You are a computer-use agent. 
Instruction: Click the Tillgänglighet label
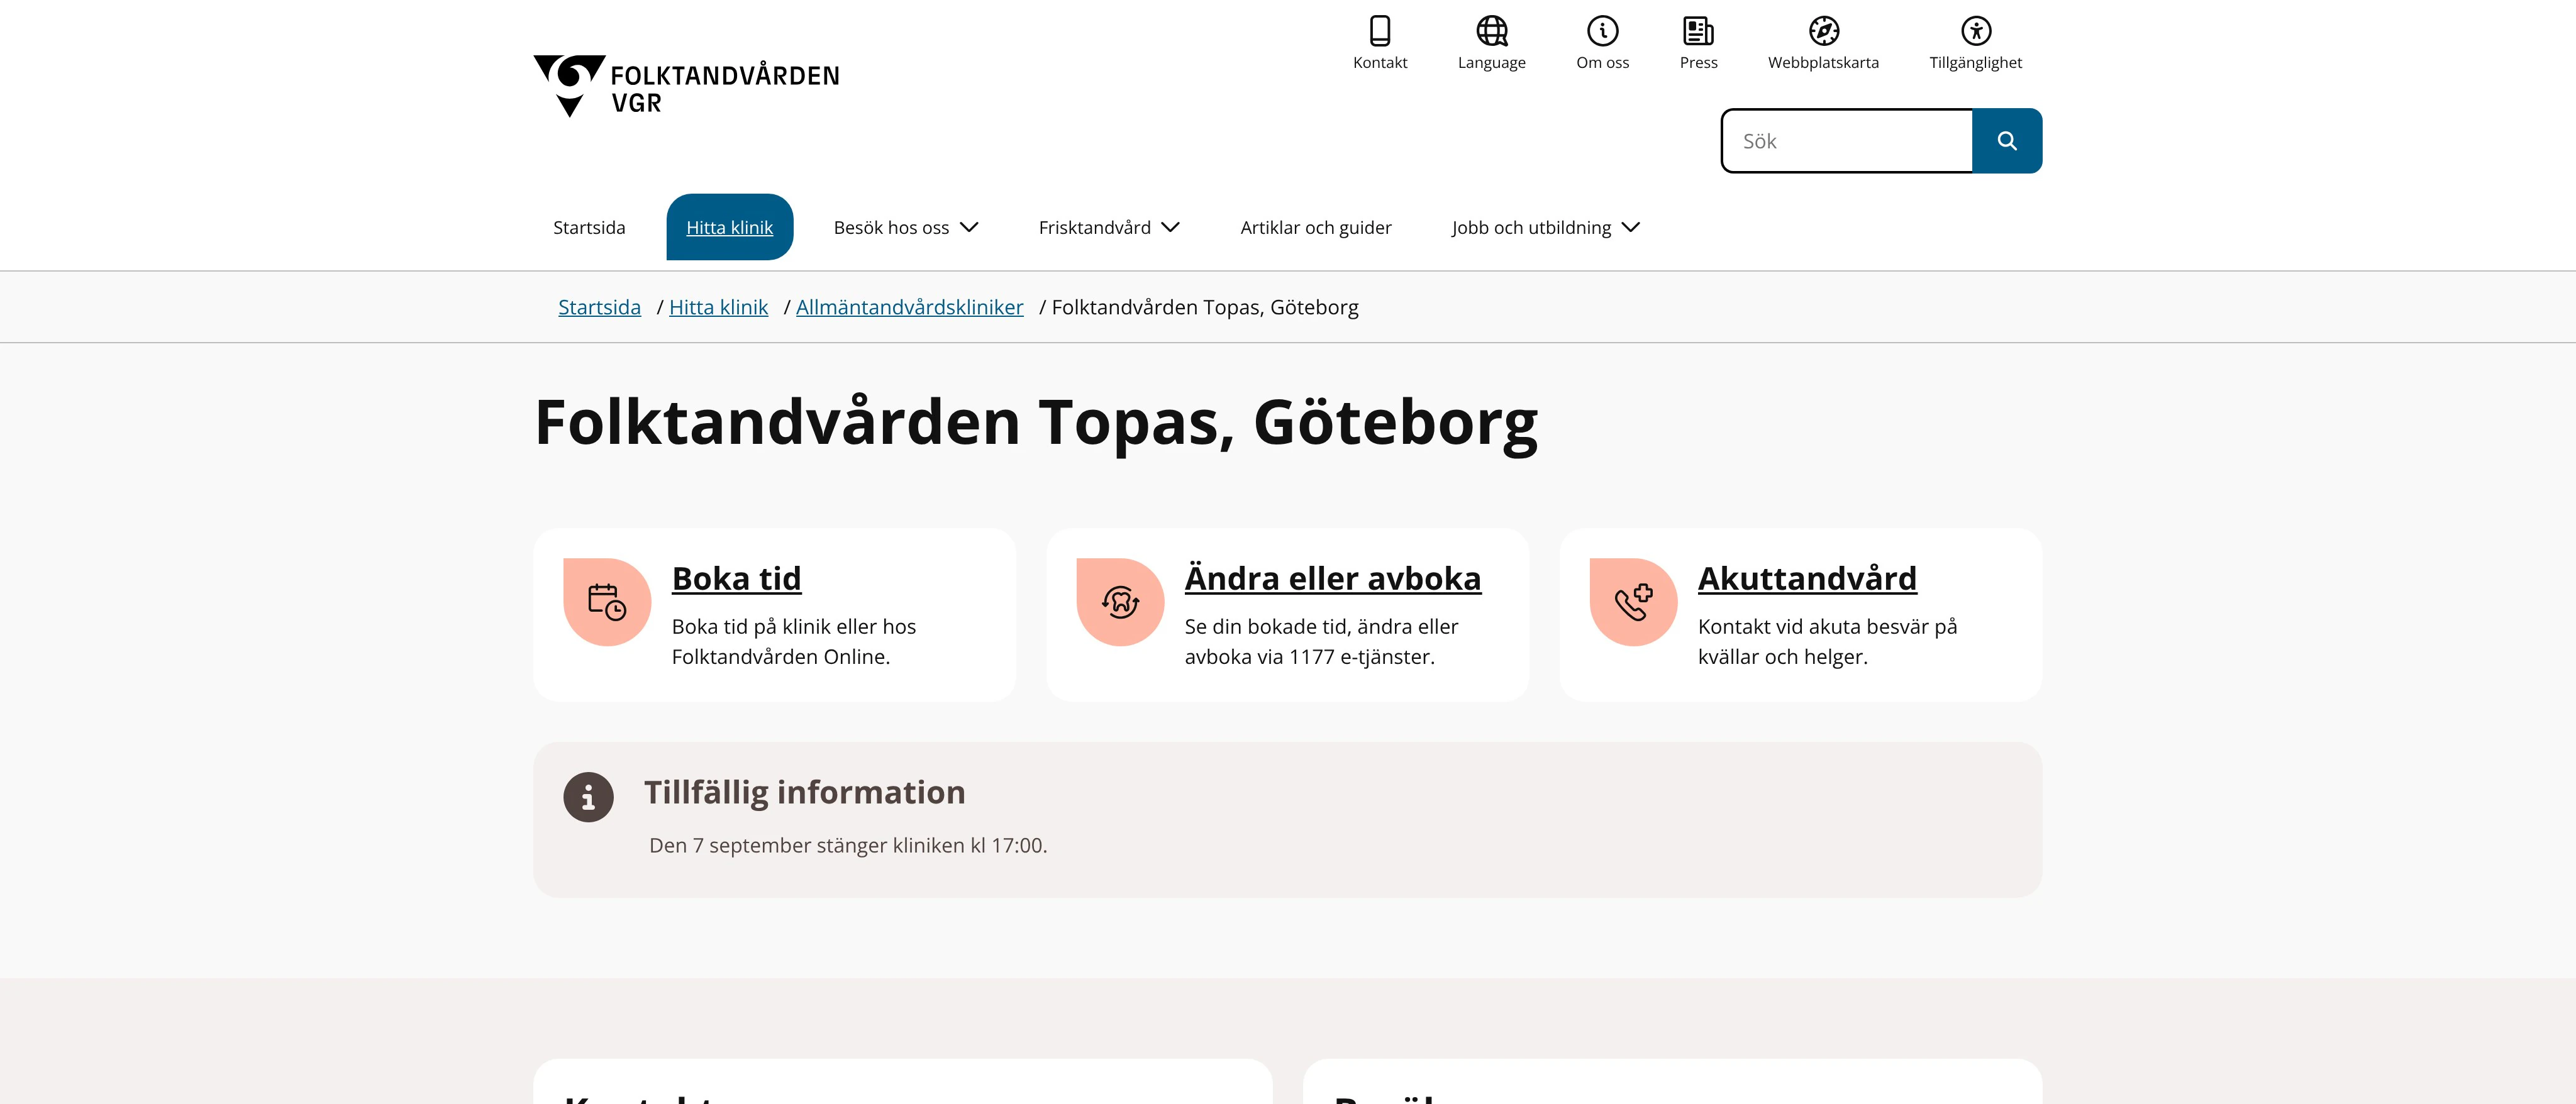[1976, 62]
